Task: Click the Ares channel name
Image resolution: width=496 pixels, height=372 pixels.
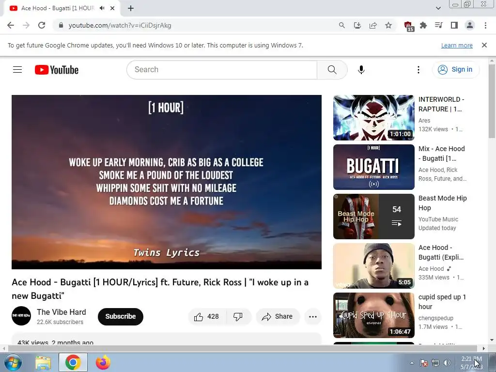Action: click(424, 121)
